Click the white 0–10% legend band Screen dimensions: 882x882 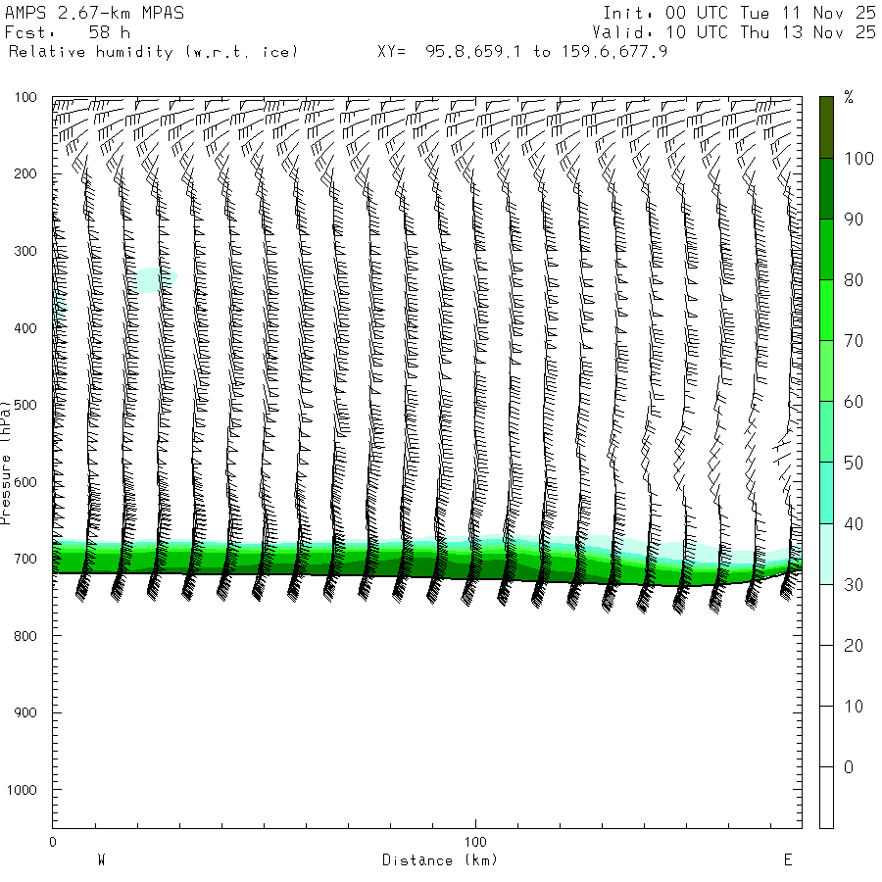pyautogui.click(x=826, y=736)
